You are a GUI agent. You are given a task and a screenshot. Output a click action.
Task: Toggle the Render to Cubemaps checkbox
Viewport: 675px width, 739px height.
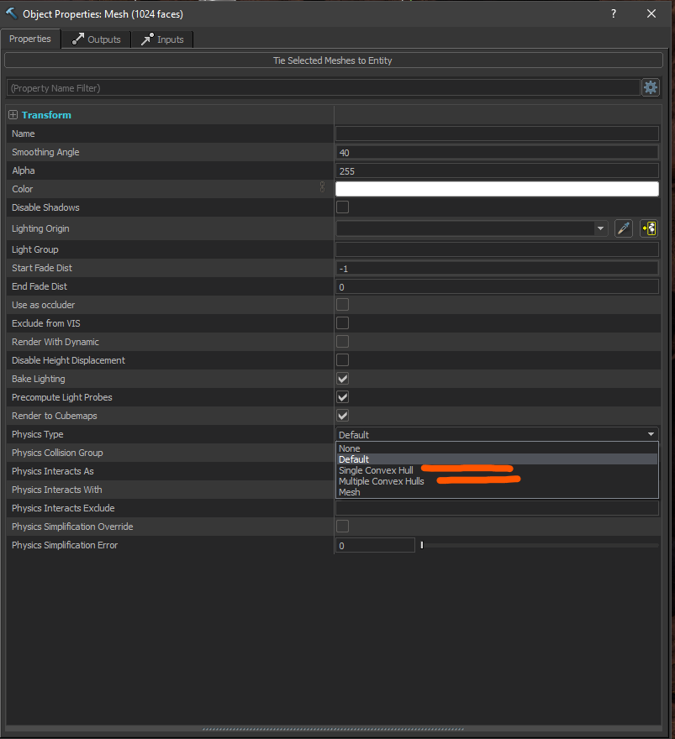(343, 416)
